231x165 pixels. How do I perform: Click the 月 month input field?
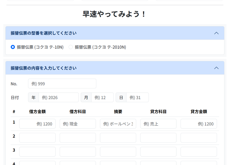102,98
